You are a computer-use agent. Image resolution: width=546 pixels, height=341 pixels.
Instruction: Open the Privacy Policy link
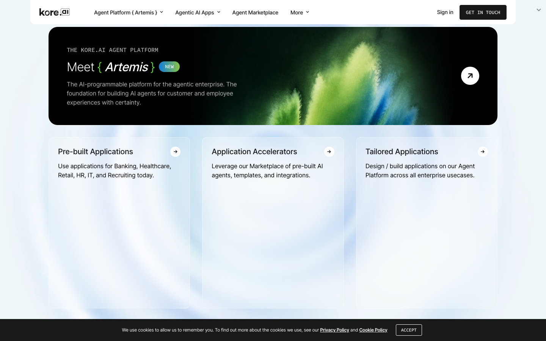point(334,330)
